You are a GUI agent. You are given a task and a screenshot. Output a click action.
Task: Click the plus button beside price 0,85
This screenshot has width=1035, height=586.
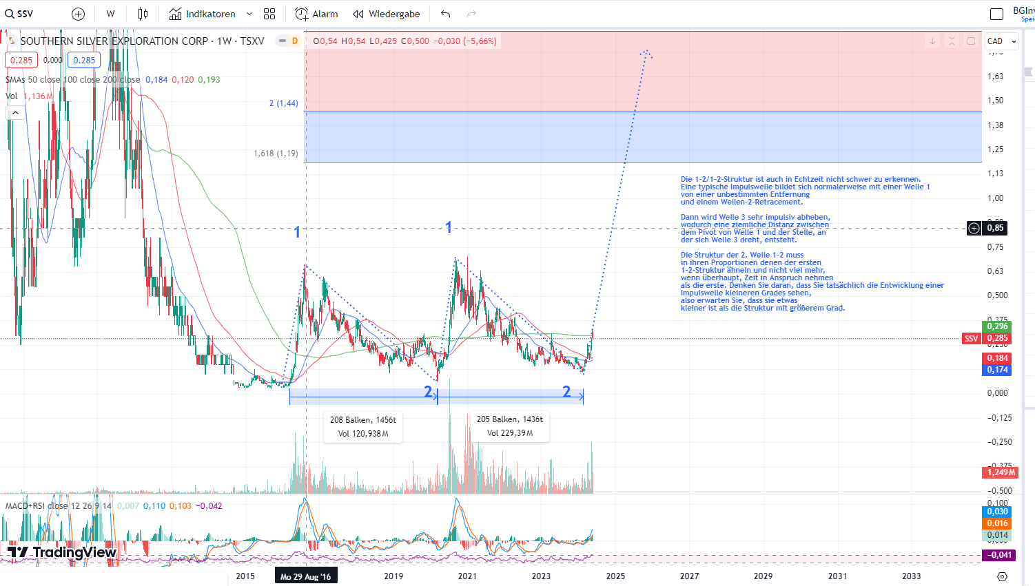pos(974,228)
